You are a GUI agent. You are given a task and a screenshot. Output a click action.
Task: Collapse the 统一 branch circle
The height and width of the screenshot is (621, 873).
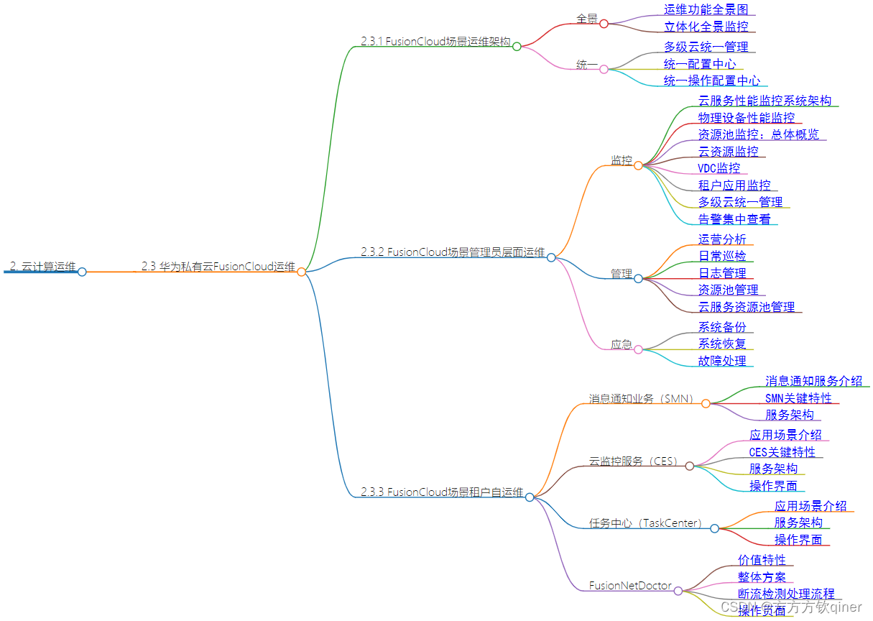[x=604, y=70]
